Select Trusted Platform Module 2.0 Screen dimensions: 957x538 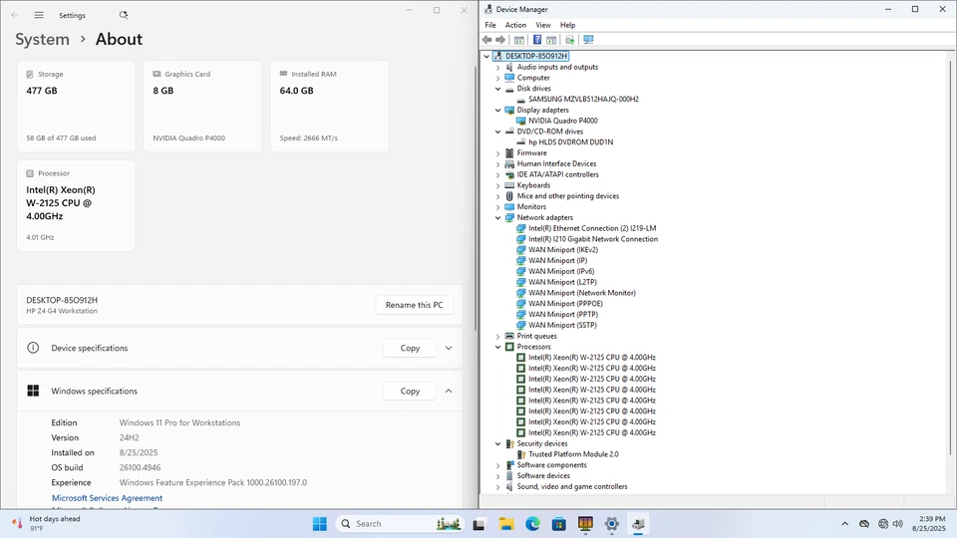(573, 454)
